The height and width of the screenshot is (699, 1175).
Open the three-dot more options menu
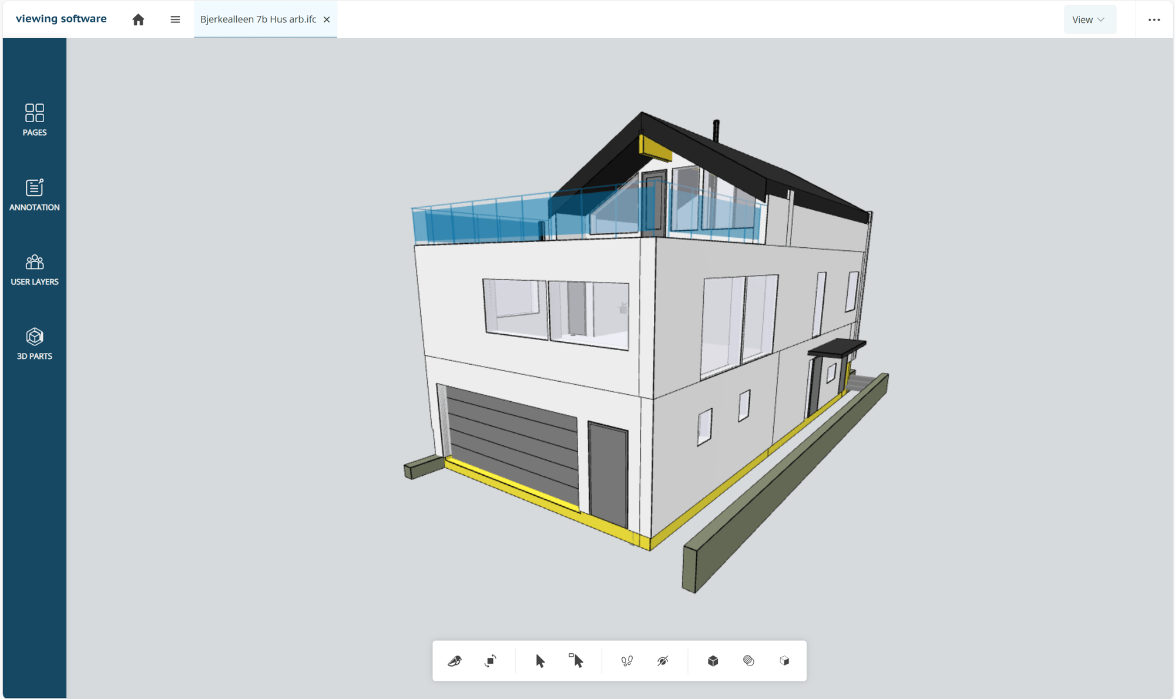click(x=1154, y=19)
